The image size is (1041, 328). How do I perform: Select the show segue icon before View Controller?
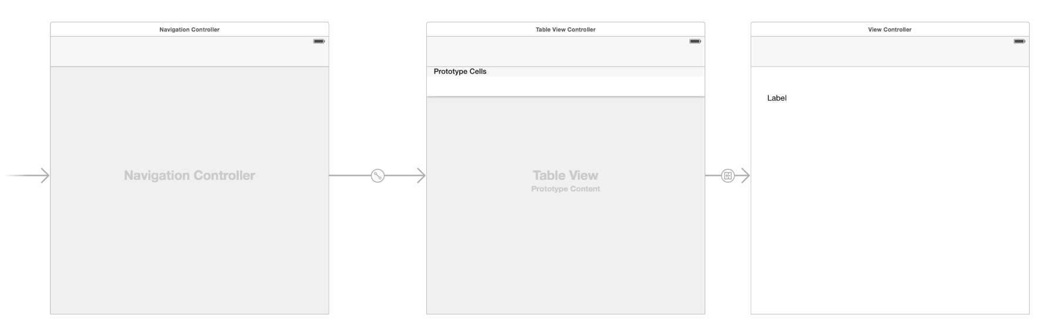pyautogui.click(x=727, y=176)
